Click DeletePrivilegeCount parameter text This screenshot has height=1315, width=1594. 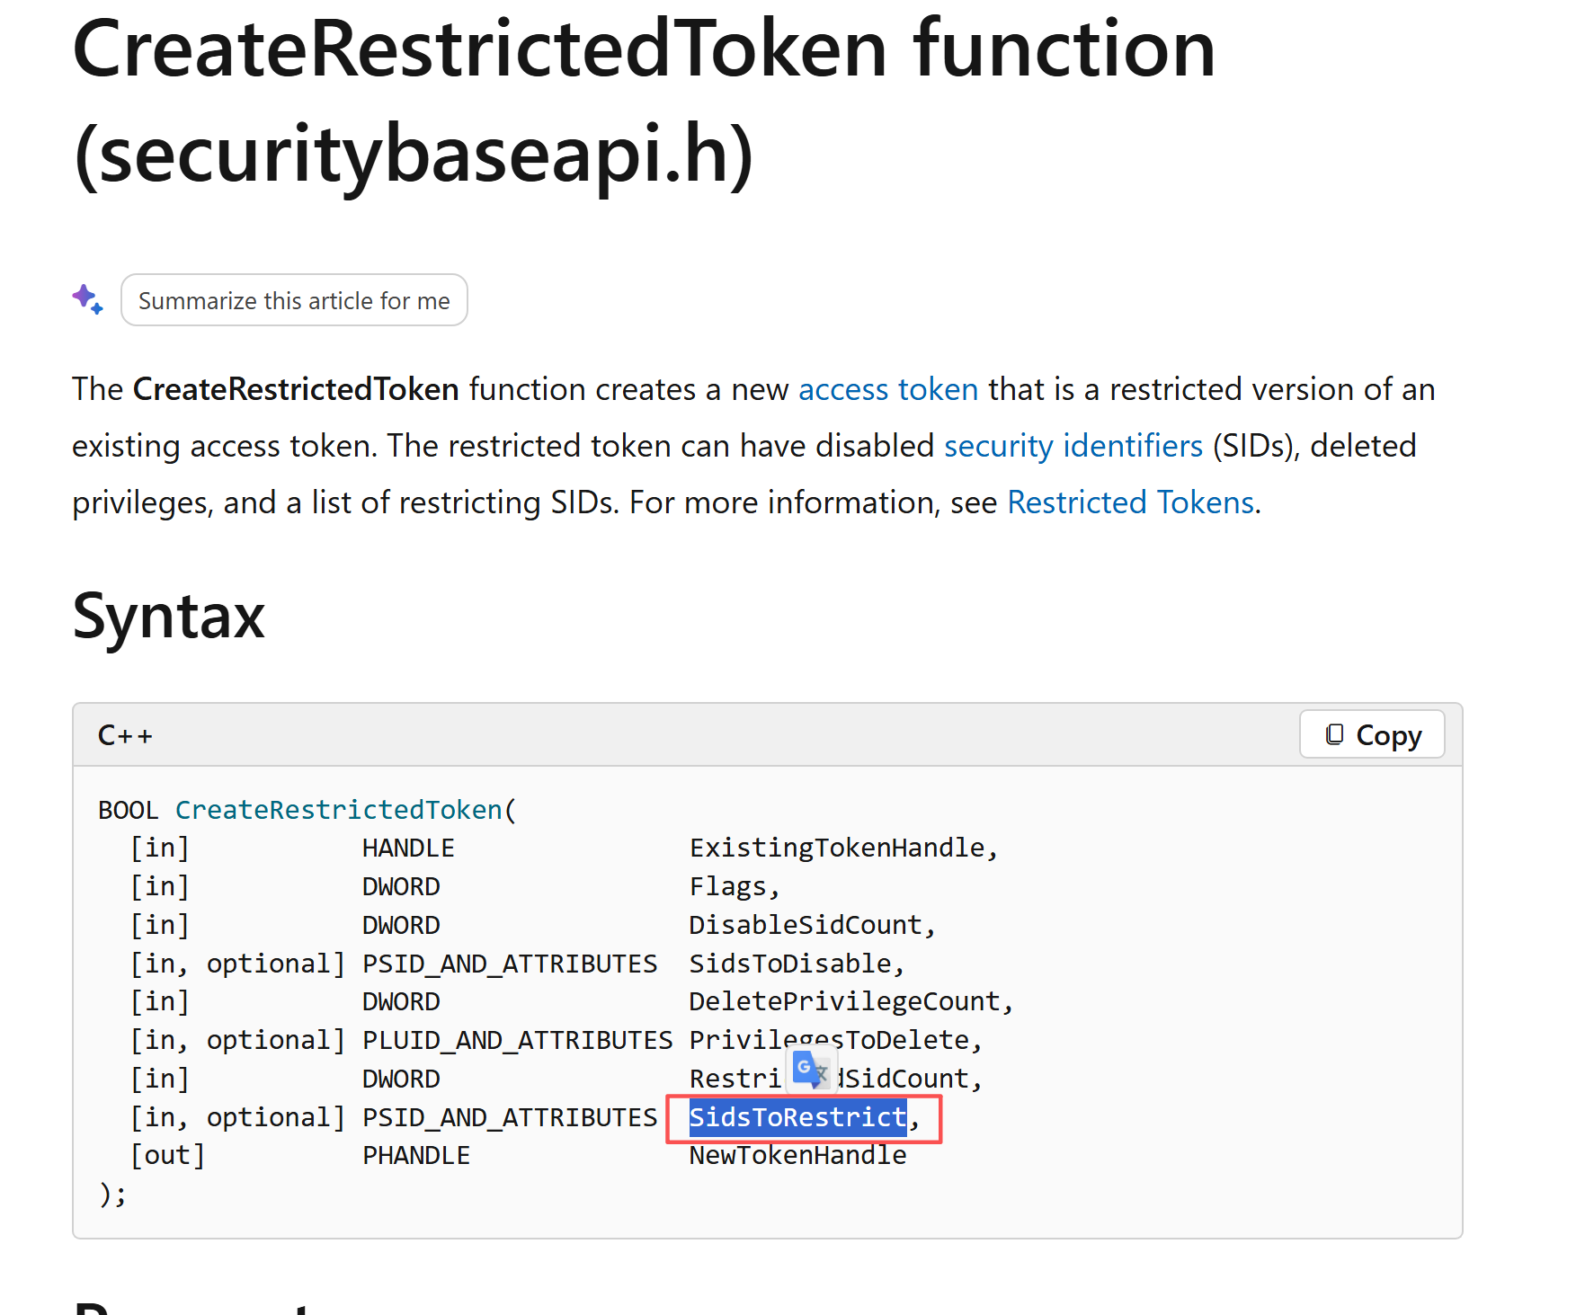click(845, 1001)
